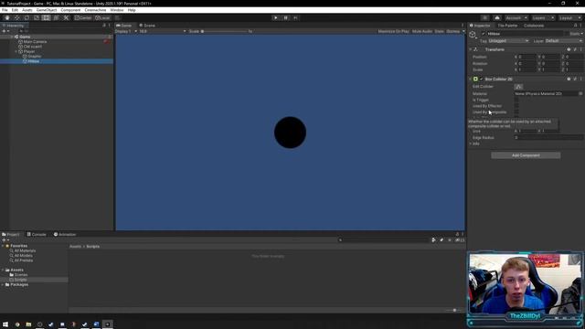Select the Move tool in toolbar
Screen dimensions: 585x329
point(16,17)
